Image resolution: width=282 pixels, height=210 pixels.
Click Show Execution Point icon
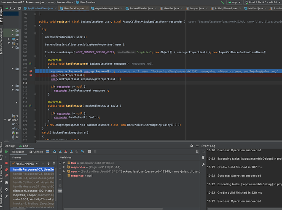pyautogui.click(x=48, y=152)
